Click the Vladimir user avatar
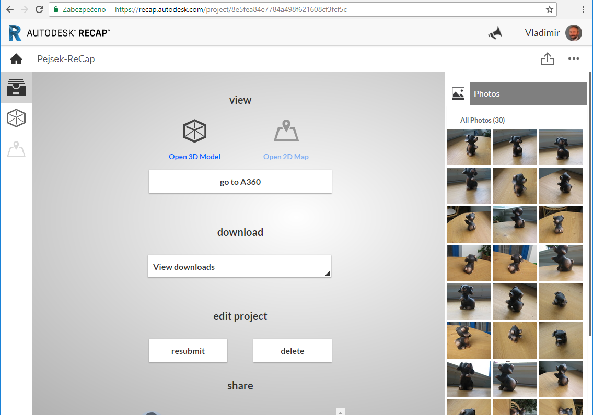Screen dimensions: 593x415 (x=574, y=33)
